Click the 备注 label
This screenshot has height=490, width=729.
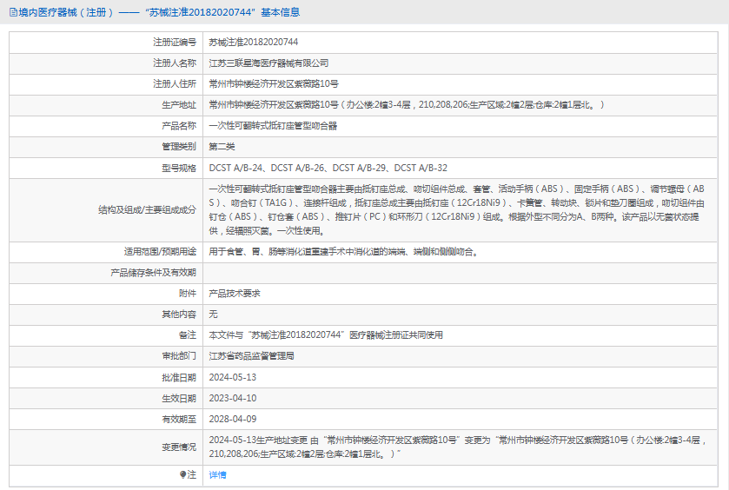[188, 335]
